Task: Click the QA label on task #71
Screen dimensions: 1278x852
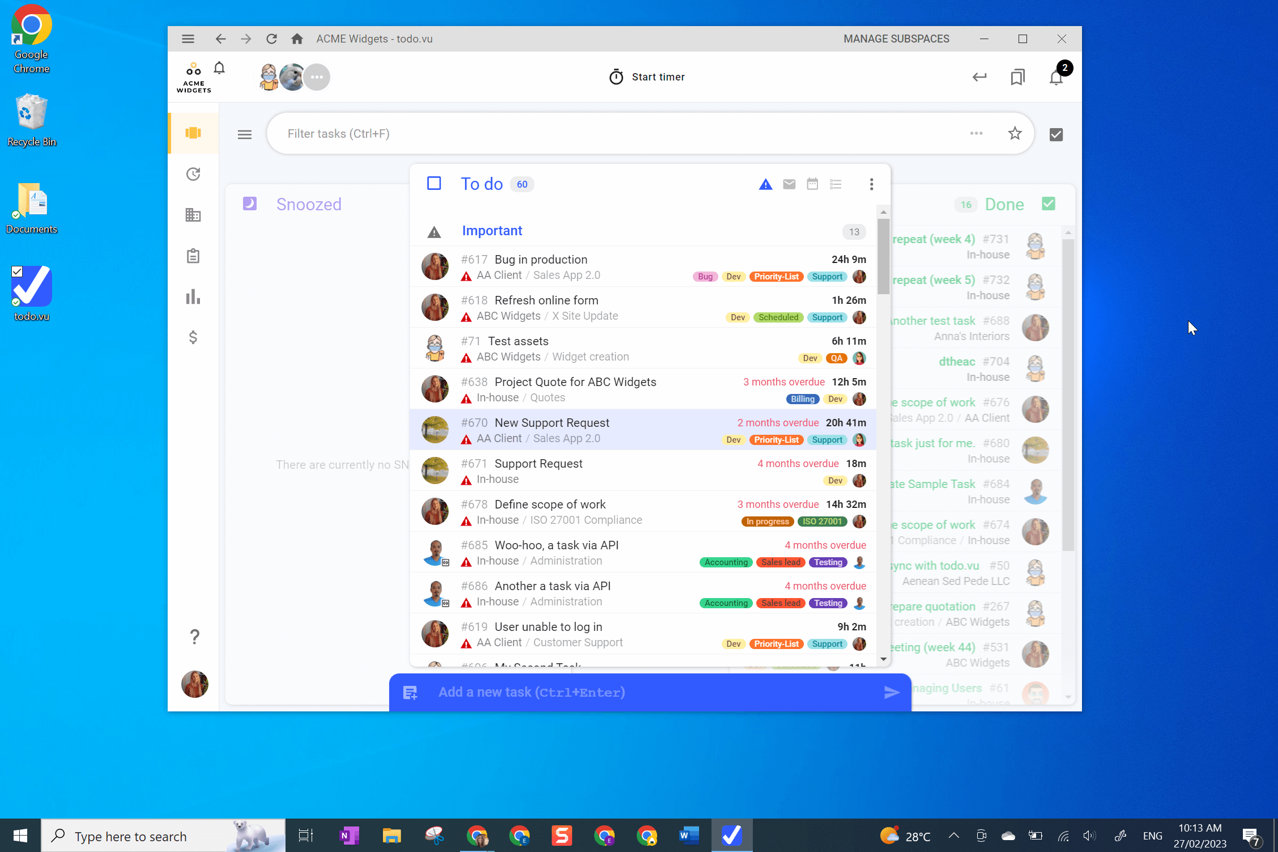Action: click(836, 358)
